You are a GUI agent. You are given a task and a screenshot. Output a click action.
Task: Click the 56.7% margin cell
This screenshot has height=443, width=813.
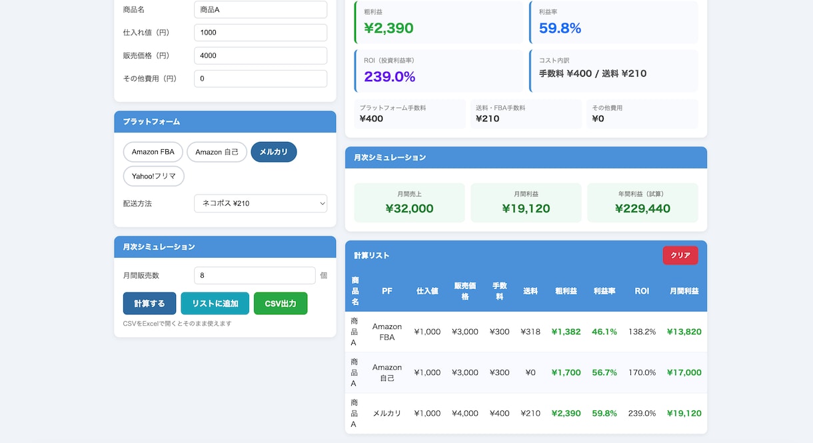tap(604, 372)
